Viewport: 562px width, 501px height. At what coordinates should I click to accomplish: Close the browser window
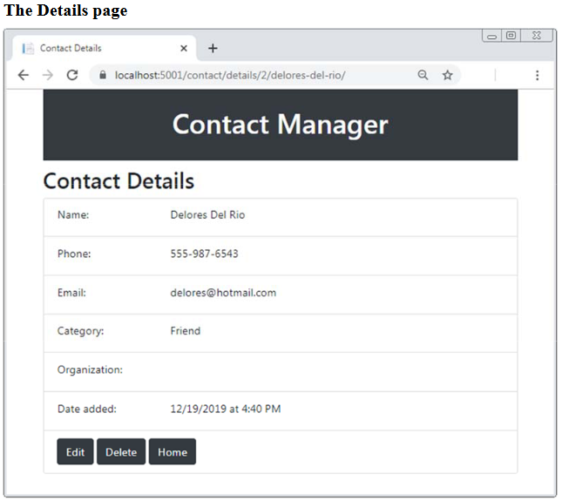point(537,36)
